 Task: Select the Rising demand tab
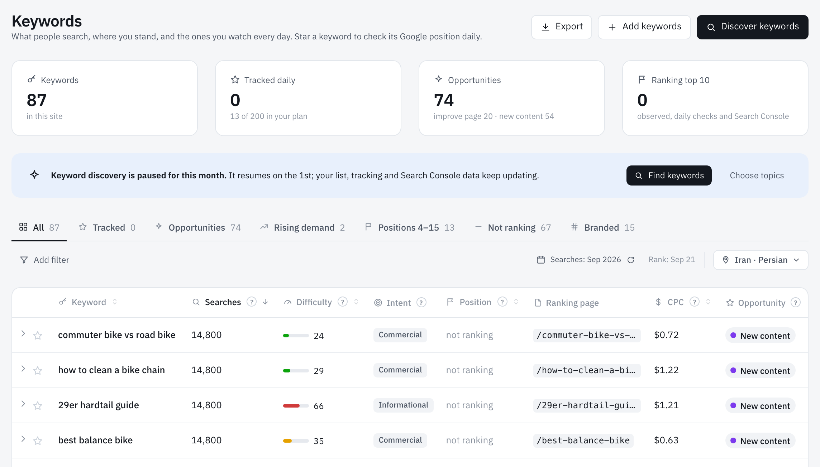coord(302,227)
